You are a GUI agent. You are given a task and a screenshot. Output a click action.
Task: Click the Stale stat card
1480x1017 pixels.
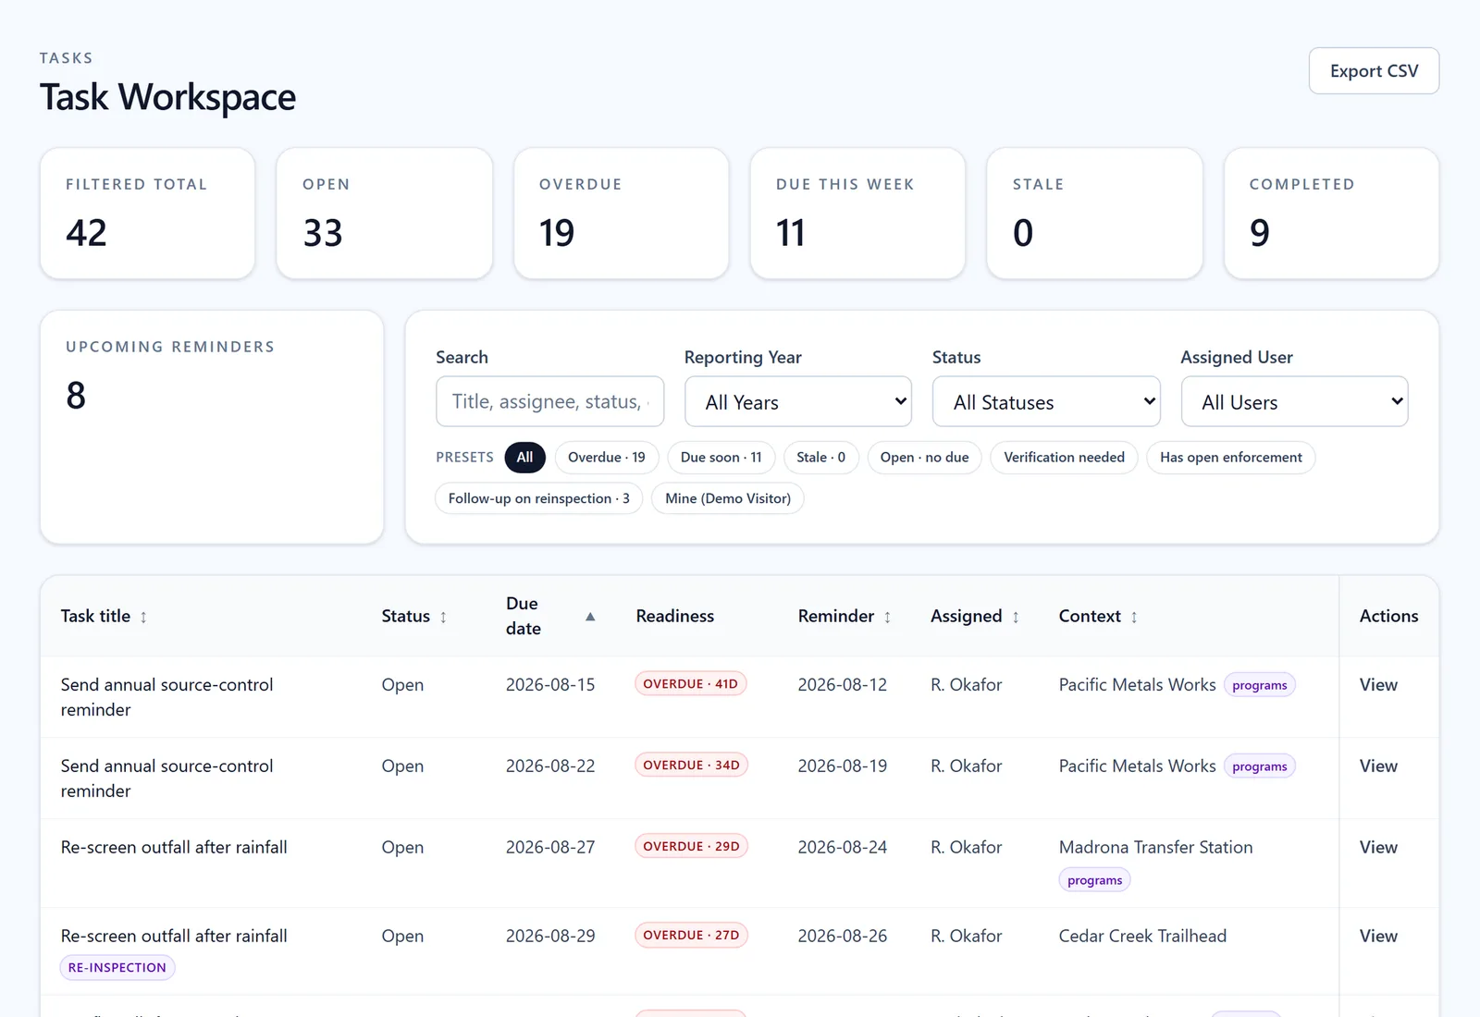(1095, 214)
